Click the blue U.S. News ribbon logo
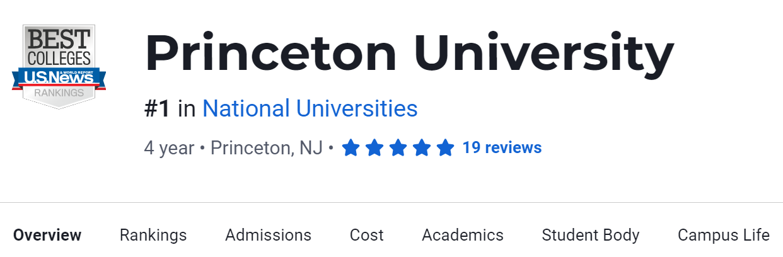 click(59, 78)
